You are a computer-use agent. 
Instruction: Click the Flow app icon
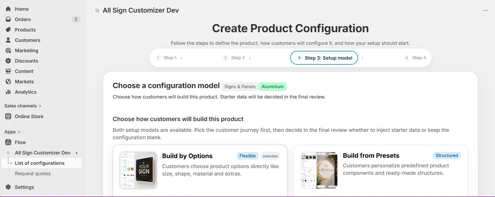8,142
